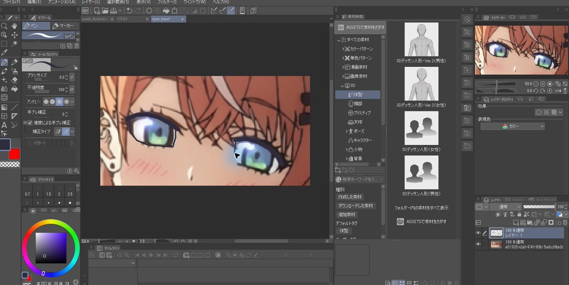
Task: Click the Redo arrow in toolbar
Action: click(138, 10)
